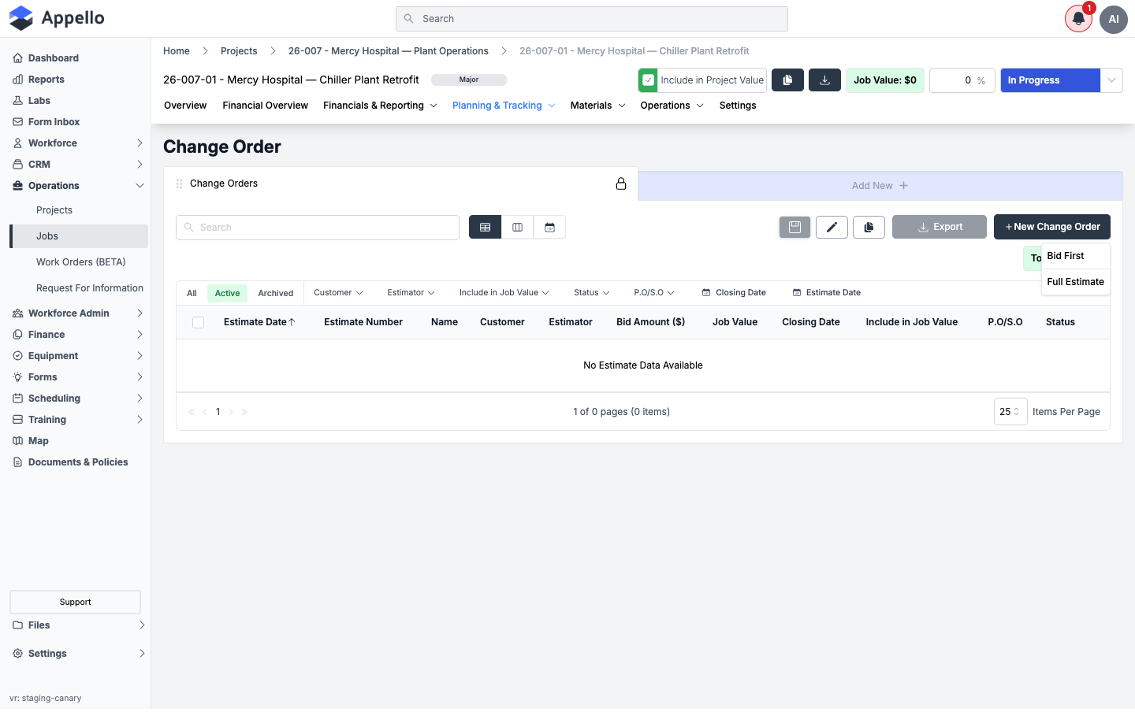Click the Export button

pos(940,227)
